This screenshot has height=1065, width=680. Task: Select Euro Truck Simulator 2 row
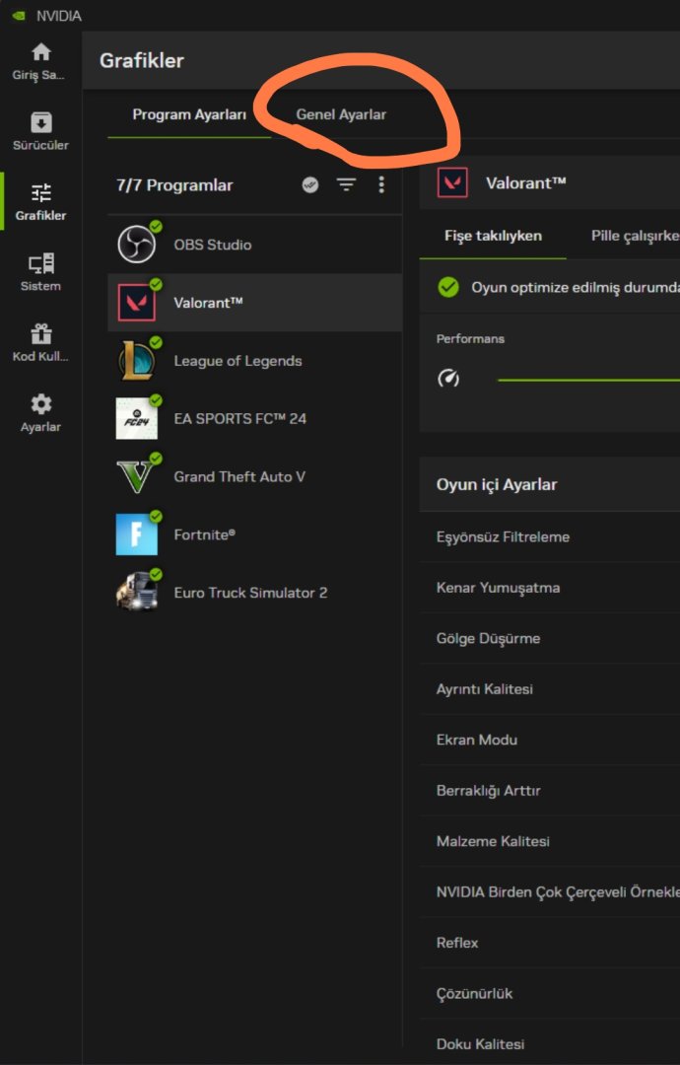pyautogui.click(x=255, y=593)
